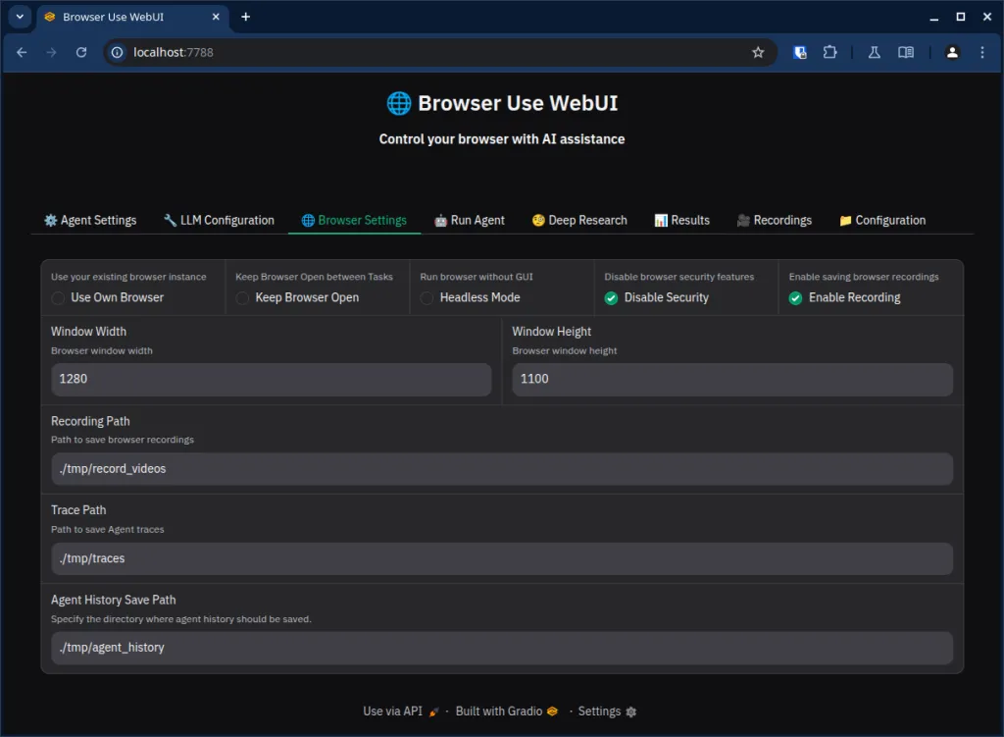
Task: Switch to the LLM Configuration tab
Action: (x=219, y=221)
